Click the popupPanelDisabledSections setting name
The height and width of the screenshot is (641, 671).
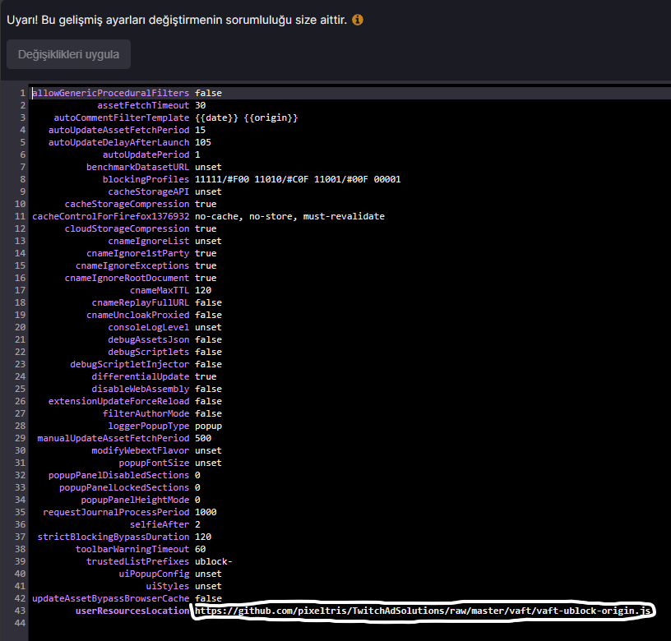coord(118,476)
